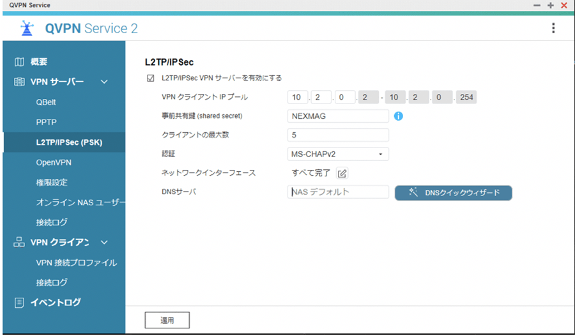
Task: Click the shared secret info icon
Action: [398, 116]
